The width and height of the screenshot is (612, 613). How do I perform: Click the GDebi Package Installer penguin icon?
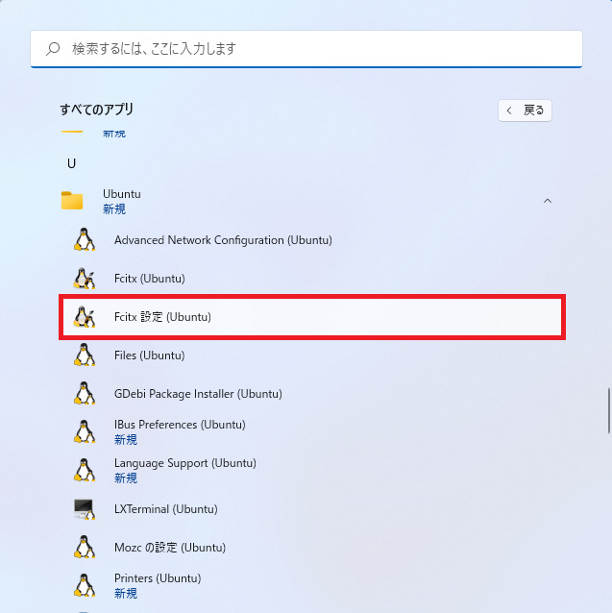[85, 393]
